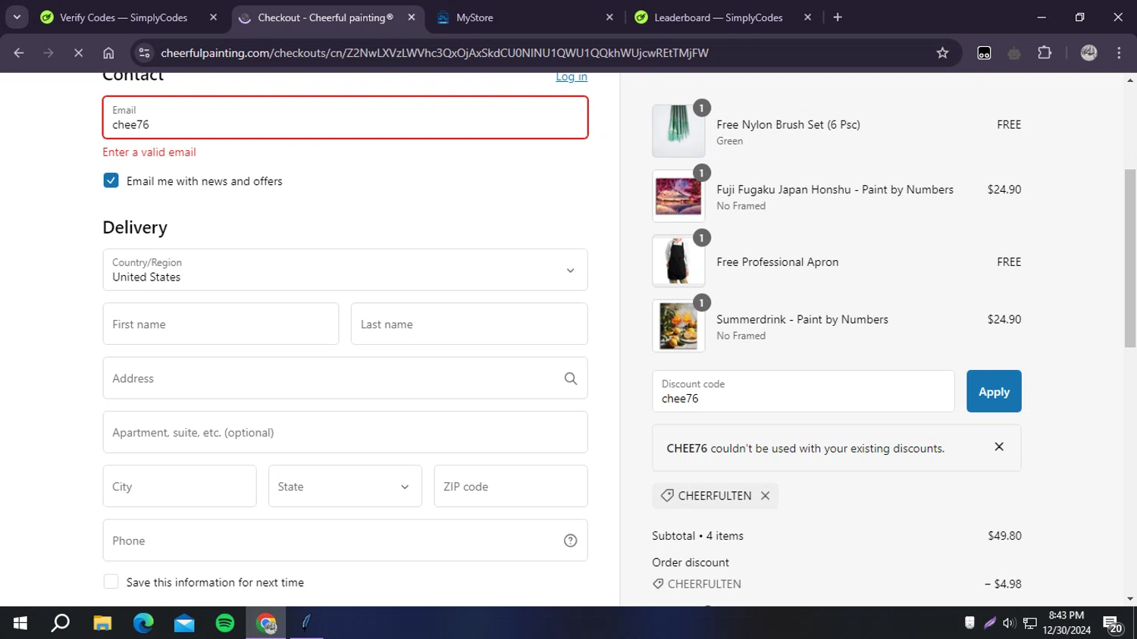This screenshot has width=1137, height=639.
Task: Click the Log in link
Action: click(571, 77)
